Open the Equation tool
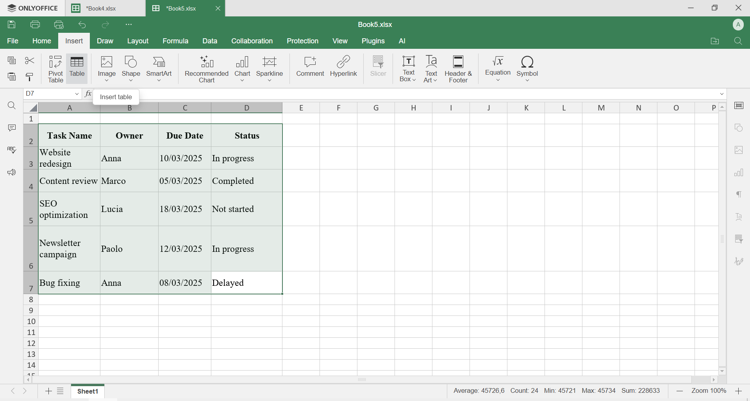 click(497, 66)
